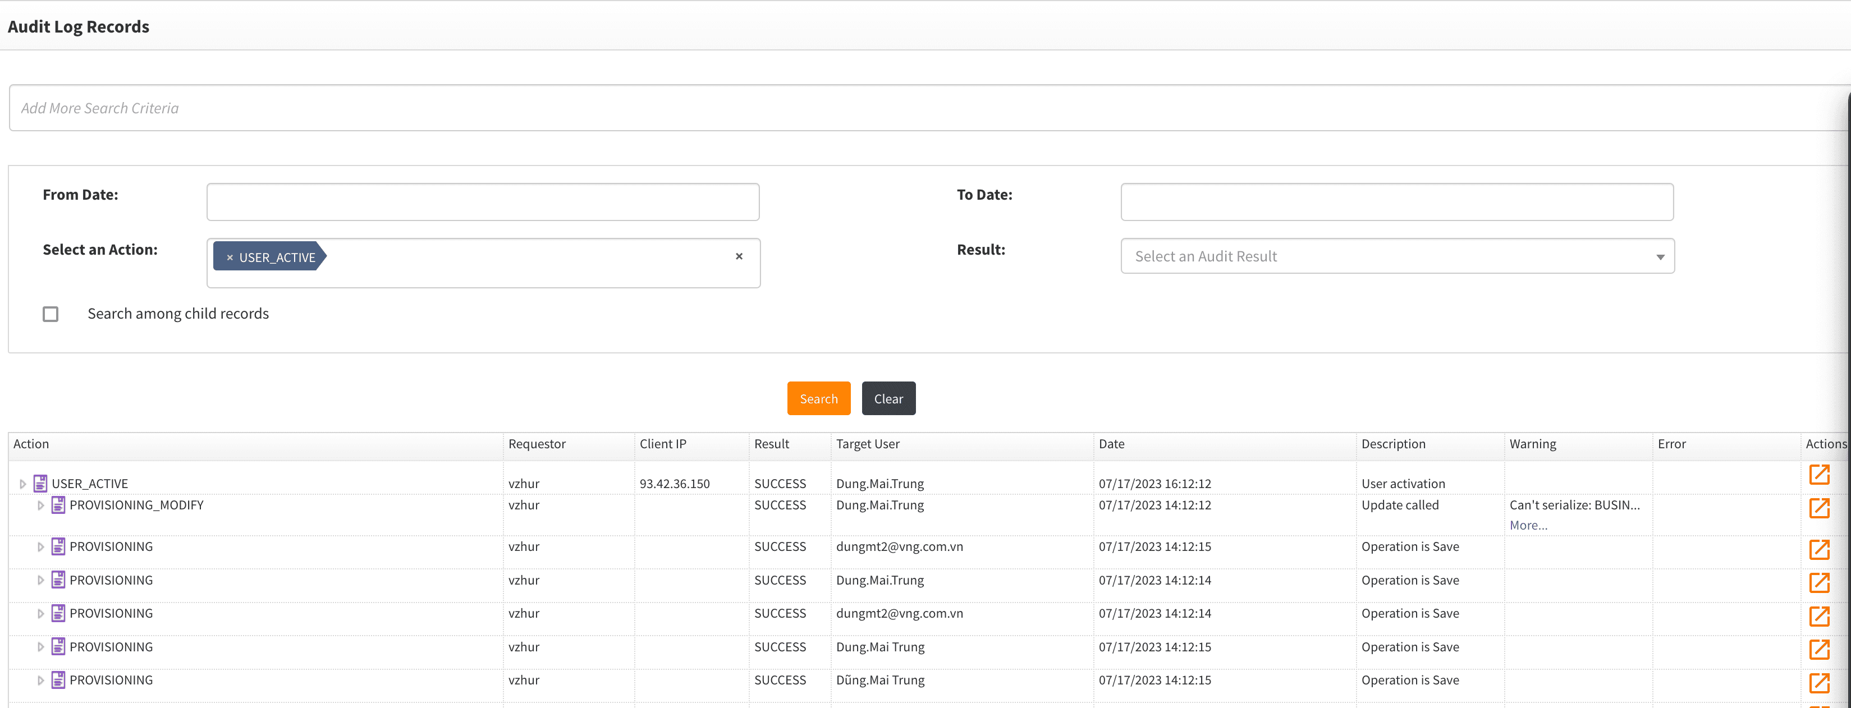Click document icon beside USER_ACTIVE record
The image size is (1851, 708).
41,483
